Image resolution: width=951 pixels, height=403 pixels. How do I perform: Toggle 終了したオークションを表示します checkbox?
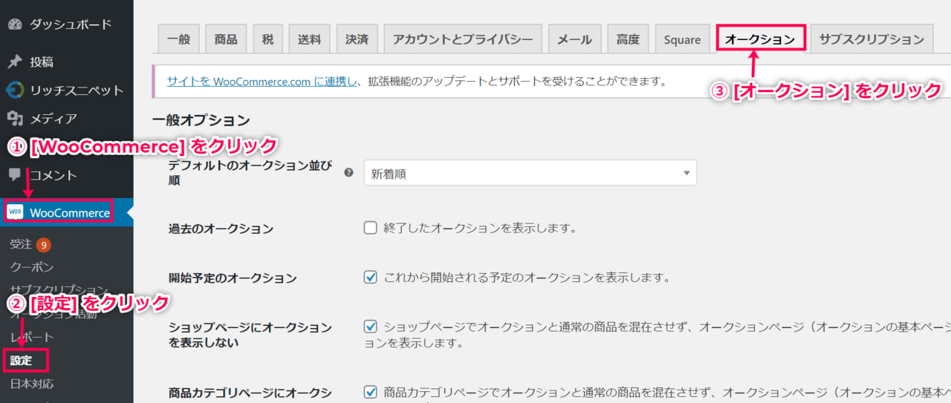click(370, 228)
